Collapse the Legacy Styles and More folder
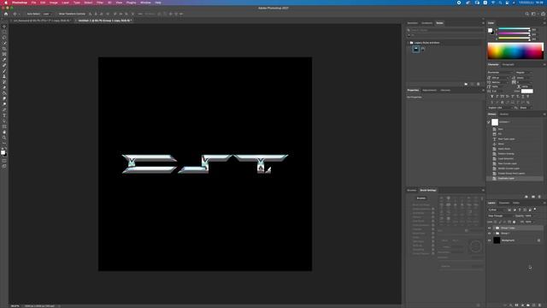 click(409, 43)
